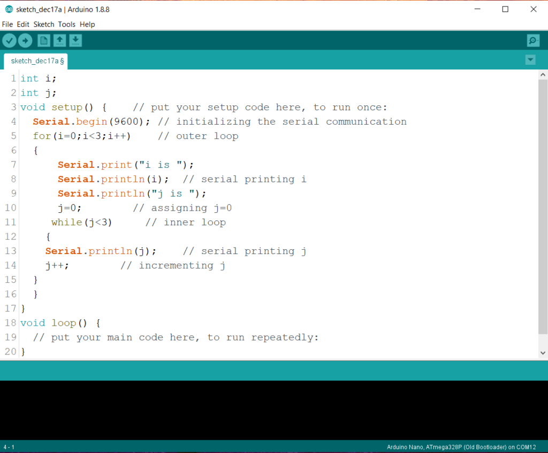
Task: Switch to the sketch_dec17a tab
Action: pyautogui.click(x=32, y=60)
